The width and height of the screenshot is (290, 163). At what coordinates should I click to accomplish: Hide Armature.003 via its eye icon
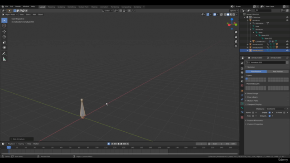[x=287, y=50]
